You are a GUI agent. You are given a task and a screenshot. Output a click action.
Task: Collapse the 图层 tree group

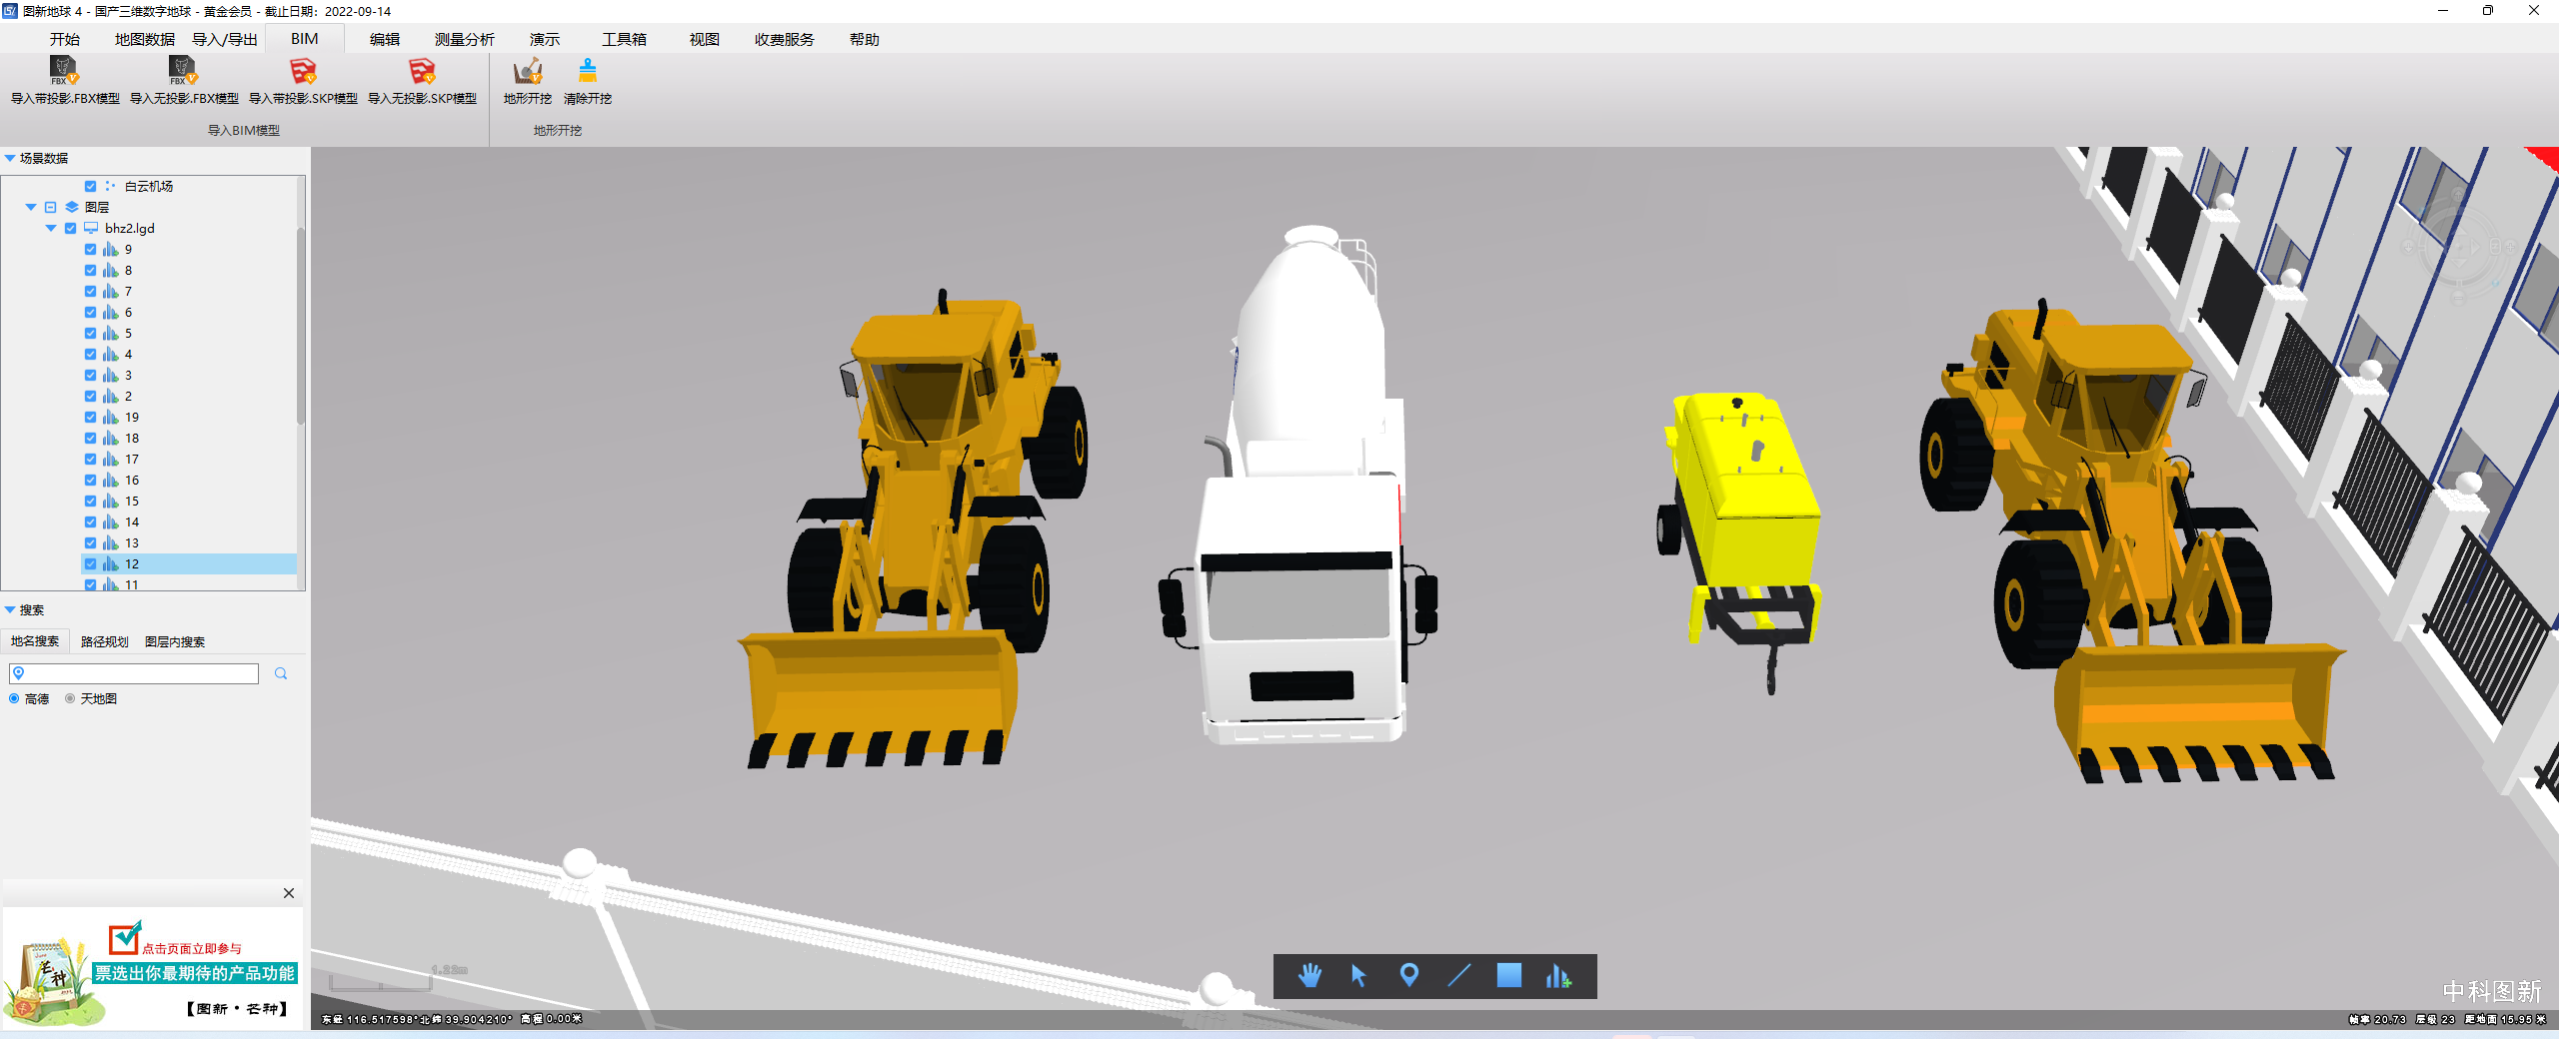[x=31, y=208]
